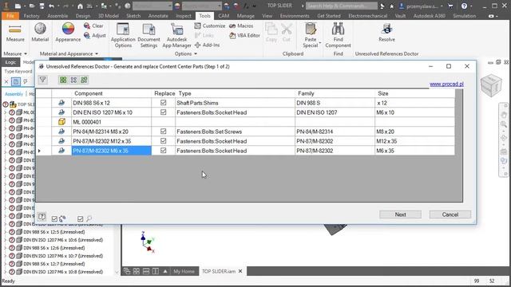Viewport: 511px width, 287px height.
Task: Open Document Settings
Action: click(149, 35)
